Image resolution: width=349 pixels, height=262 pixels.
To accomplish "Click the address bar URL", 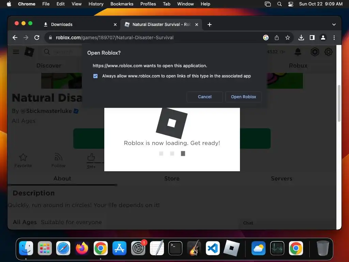I will click(x=115, y=38).
